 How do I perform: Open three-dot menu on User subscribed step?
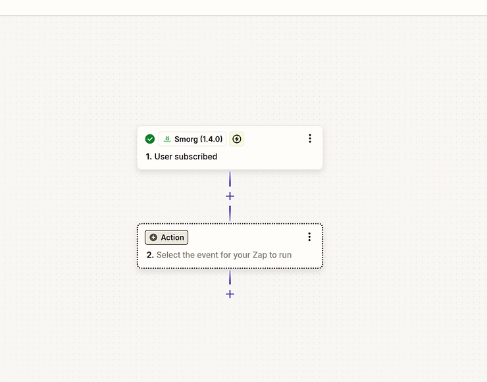point(310,139)
